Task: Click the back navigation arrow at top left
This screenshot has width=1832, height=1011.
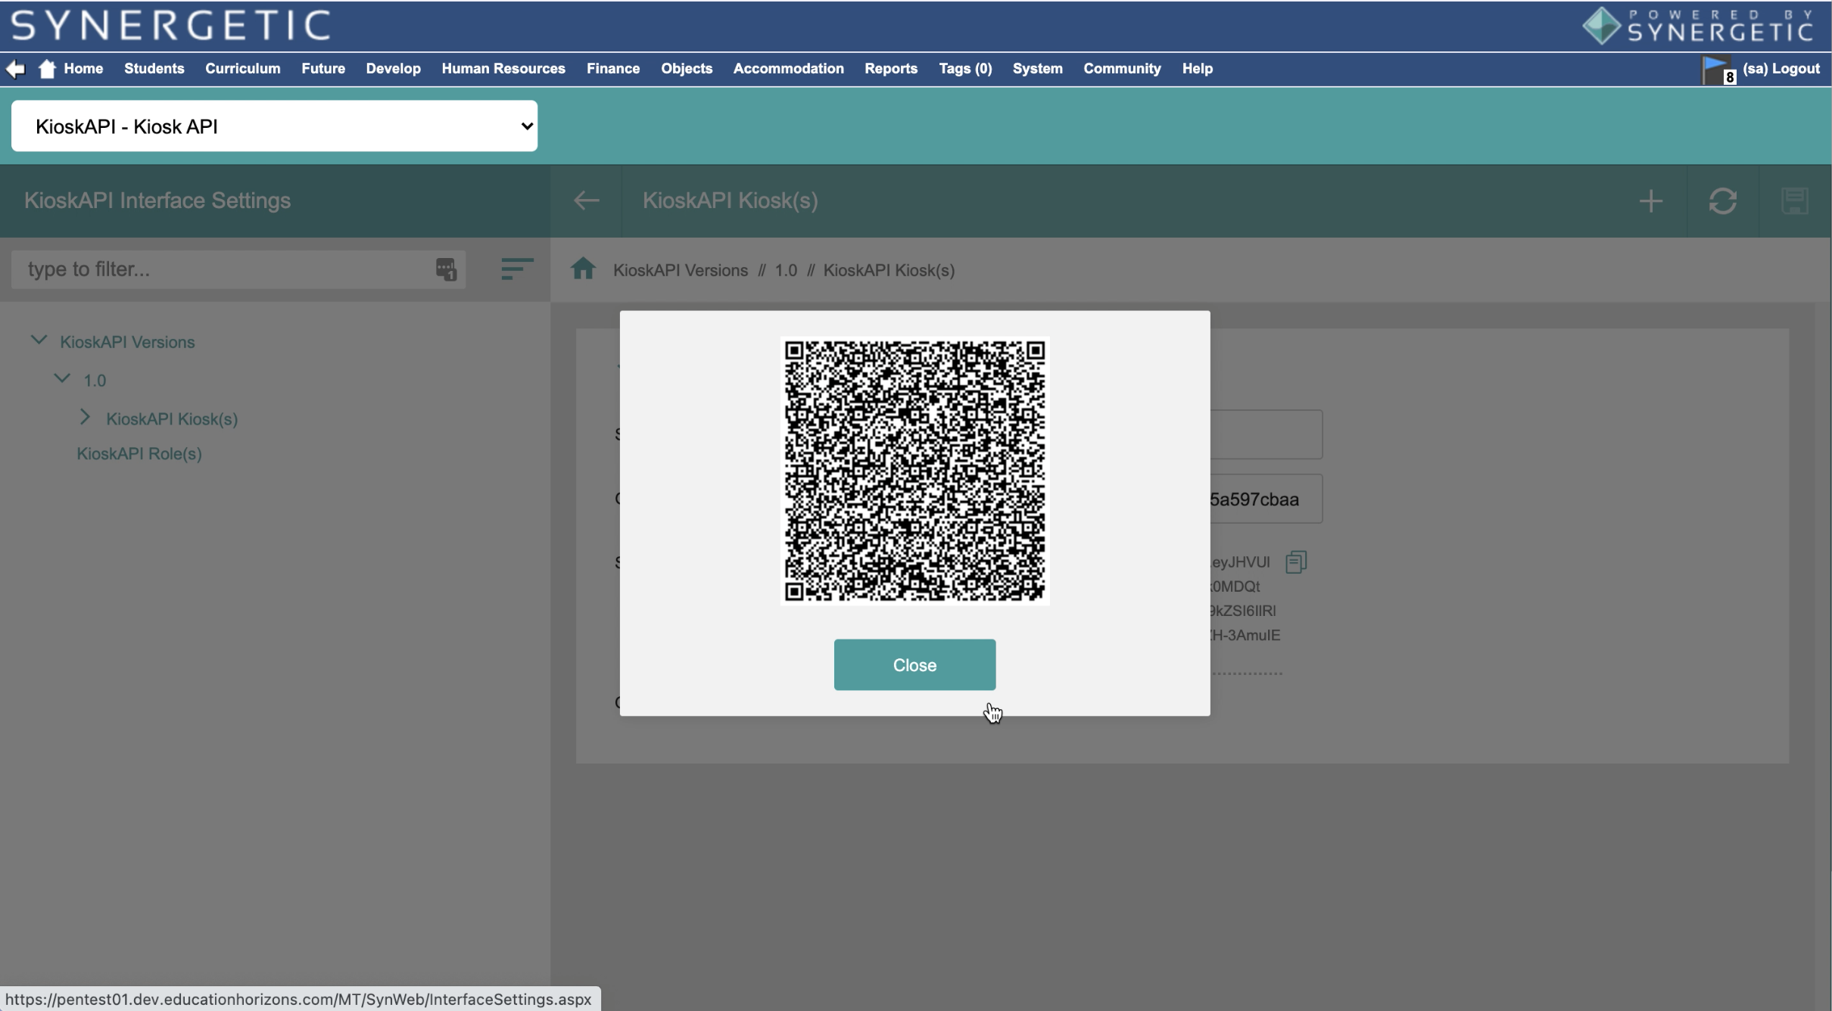Action: [16, 68]
